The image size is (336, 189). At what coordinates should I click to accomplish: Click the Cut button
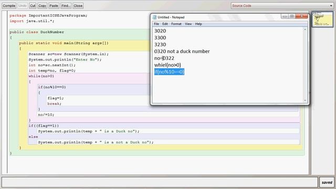33,6
